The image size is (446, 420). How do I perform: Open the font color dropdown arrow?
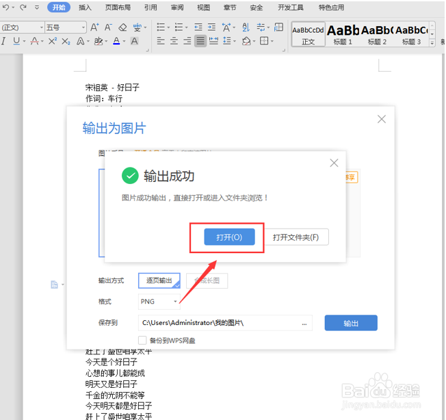pyautogui.click(x=124, y=42)
